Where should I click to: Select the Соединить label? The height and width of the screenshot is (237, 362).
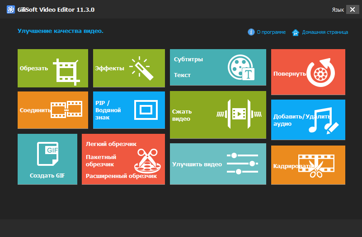pyautogui.click(x=35, y=110)
